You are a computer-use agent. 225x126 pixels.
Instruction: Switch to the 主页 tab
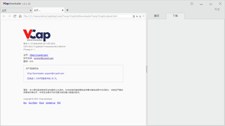click(x=4, y=10)
